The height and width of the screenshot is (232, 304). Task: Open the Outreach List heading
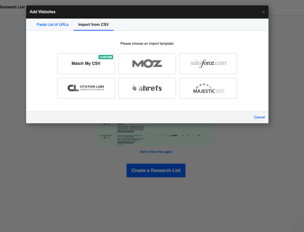pyautogui.click(x=12, y=7)
